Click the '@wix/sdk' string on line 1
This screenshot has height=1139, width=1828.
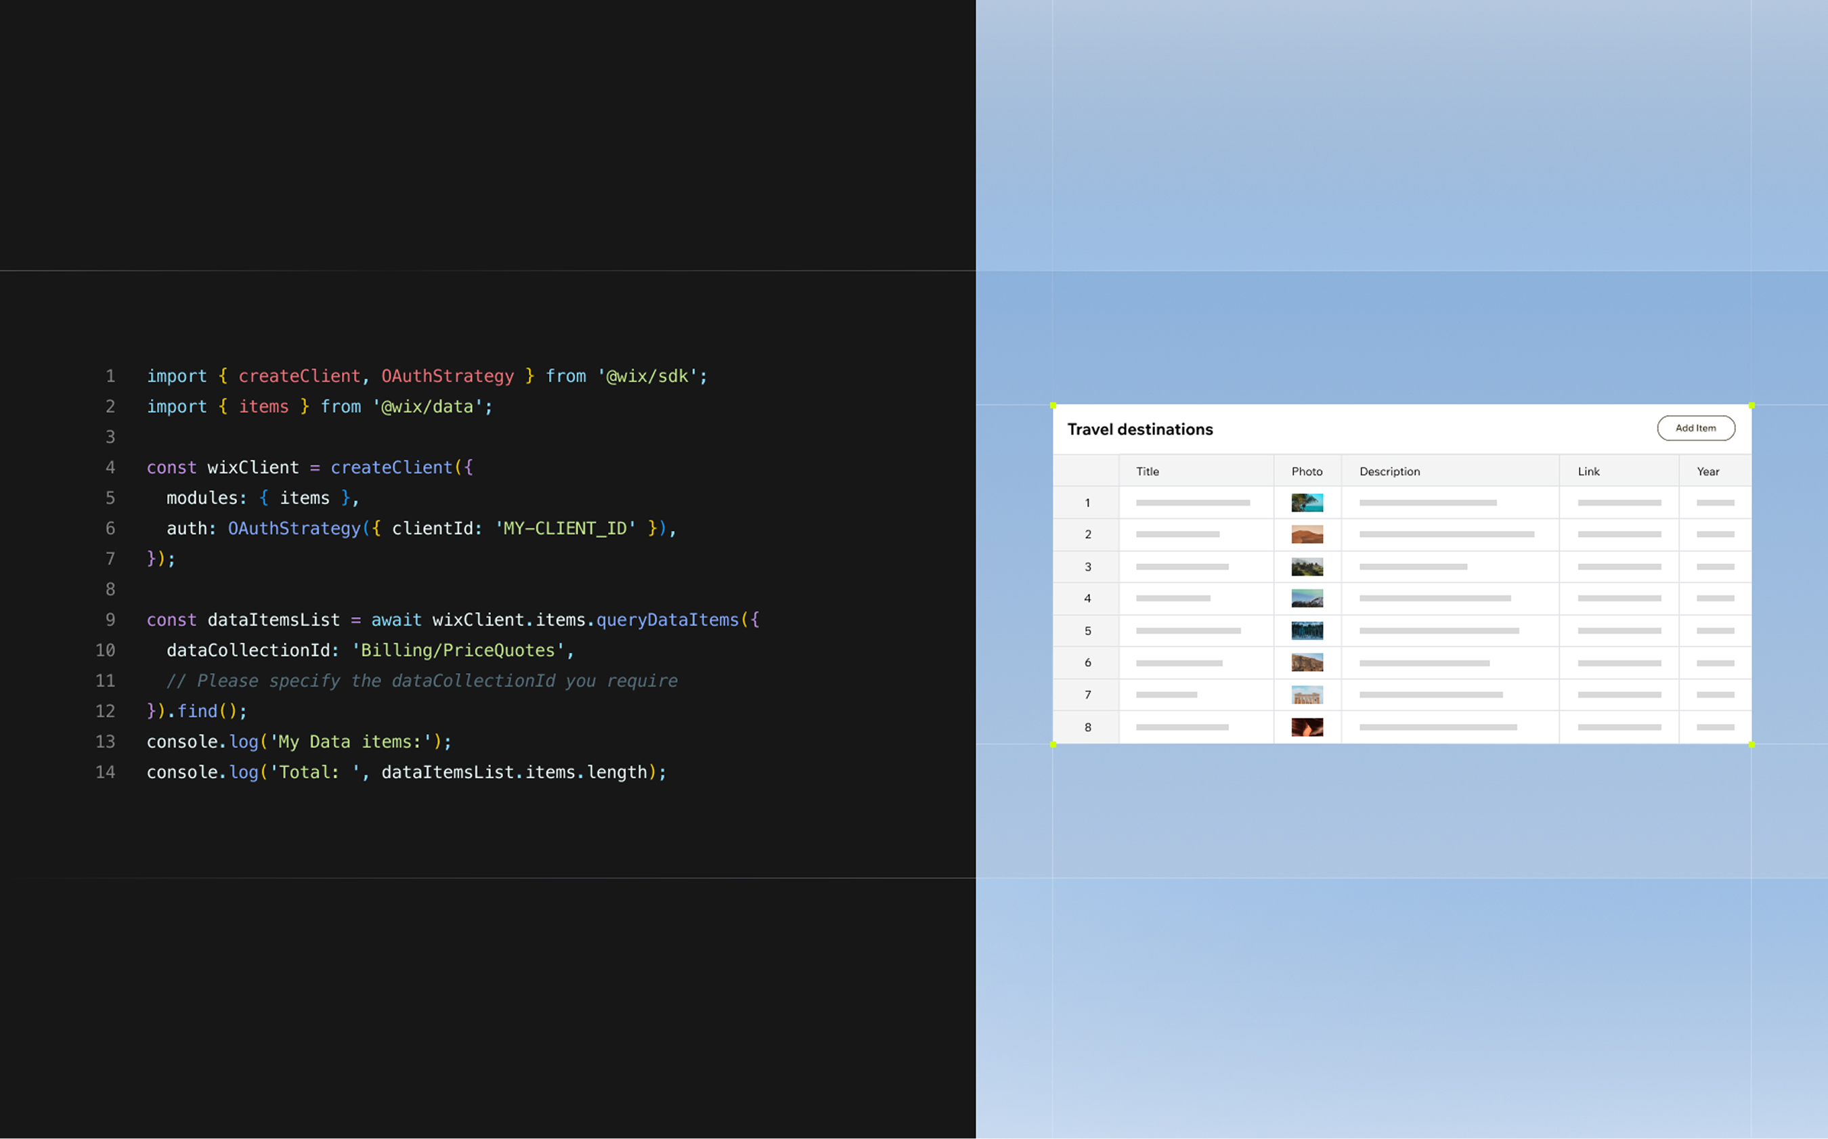647,376
